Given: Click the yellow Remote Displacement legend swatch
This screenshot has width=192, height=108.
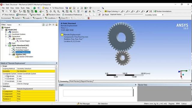Looking at the screenshot, I should pyautogui.click(x=62, y=35).
